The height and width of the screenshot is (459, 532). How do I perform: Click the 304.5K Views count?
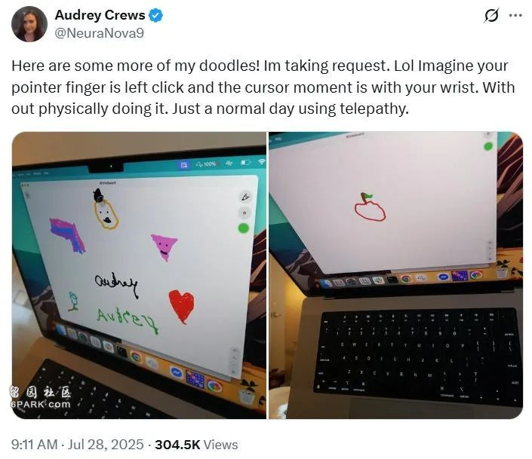coord(196,445)
